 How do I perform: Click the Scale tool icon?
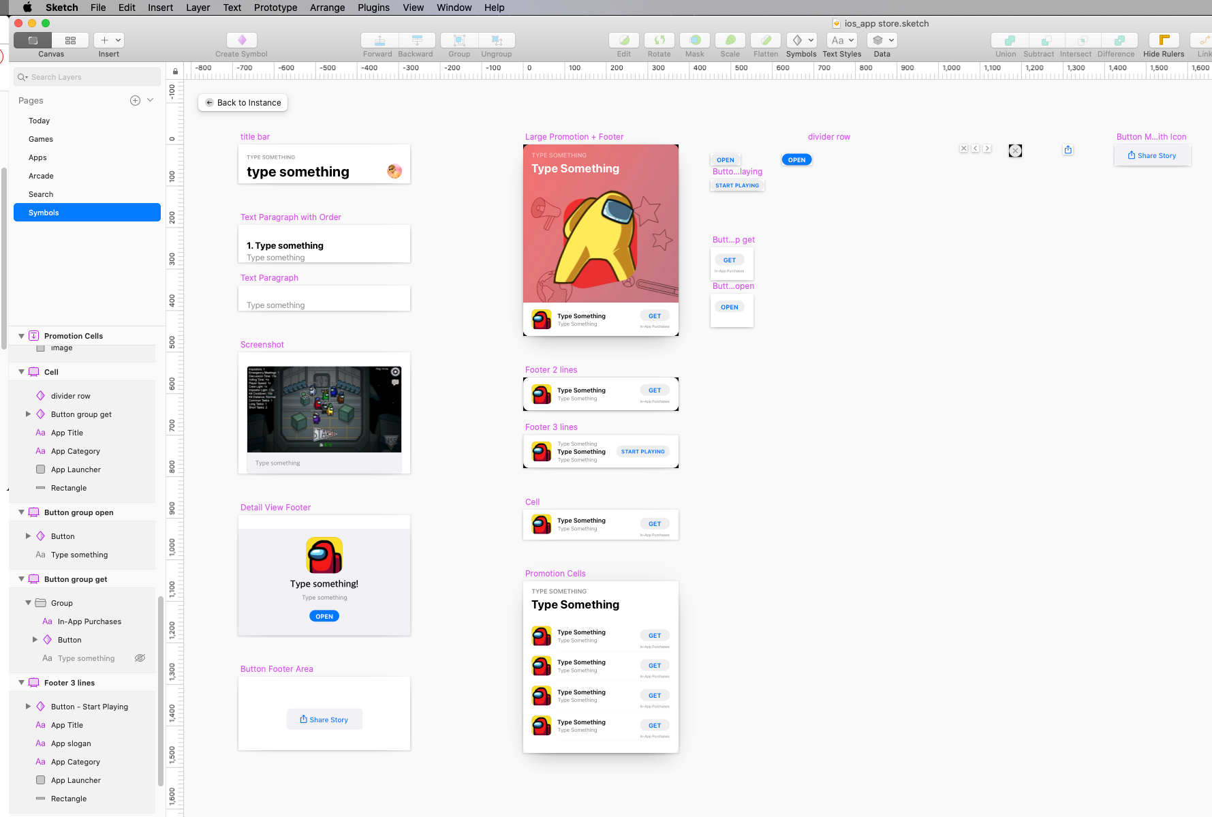pos(730,40)
